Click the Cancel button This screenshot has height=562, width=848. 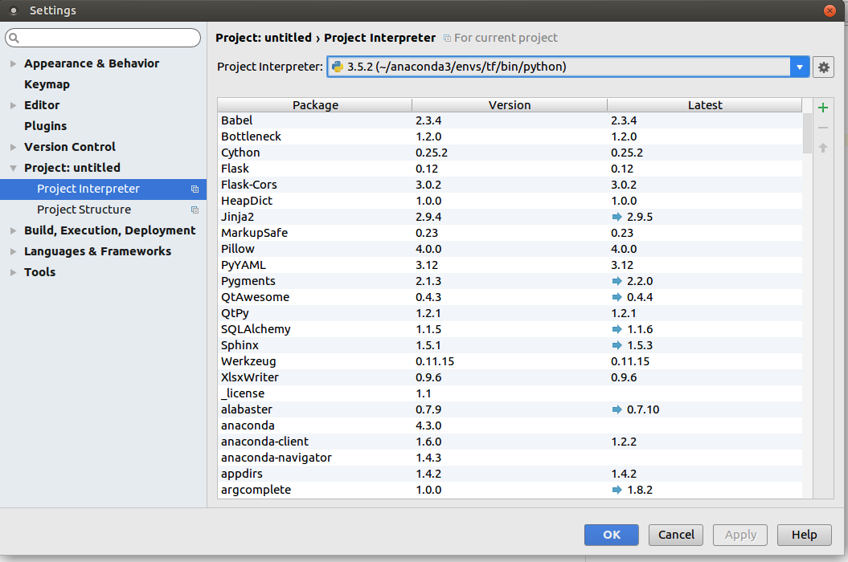[675, 535]
